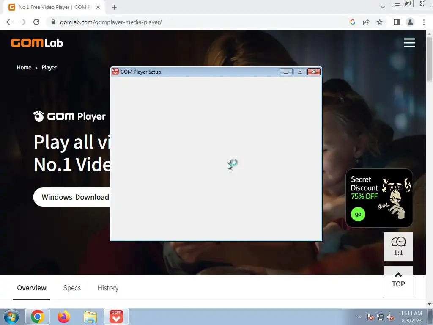Go back to the previous page
This screenshot has height=325, width=433.
click(9, 22)
